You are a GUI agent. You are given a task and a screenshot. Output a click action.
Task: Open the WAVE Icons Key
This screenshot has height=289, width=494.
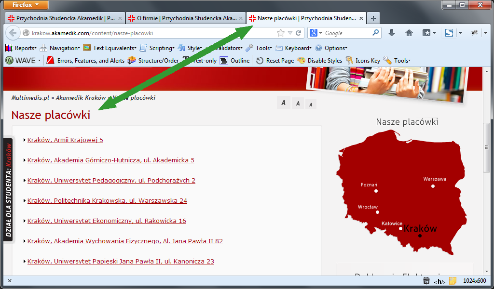(x=363, y=60)
